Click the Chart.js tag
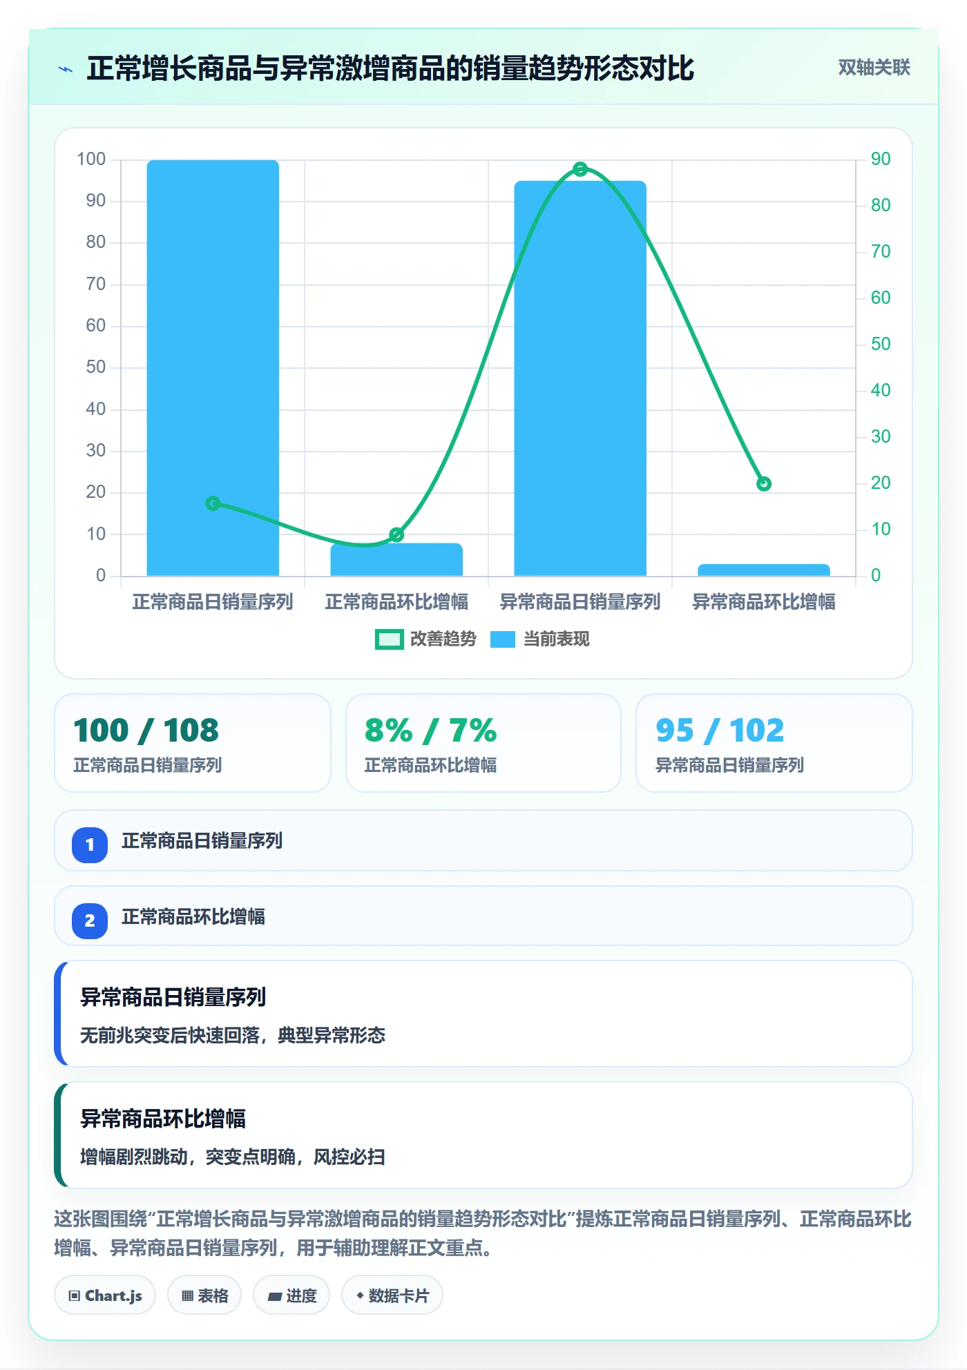This screenshot has width=967, height=1370. pyautogui.click(x=105, y=1295)
